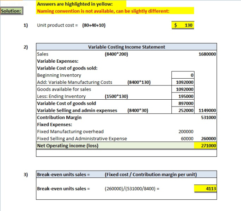Select the (80+40+10) formula text
The height and width of the screenshot is (211, 241).
[x=94, y=25]
